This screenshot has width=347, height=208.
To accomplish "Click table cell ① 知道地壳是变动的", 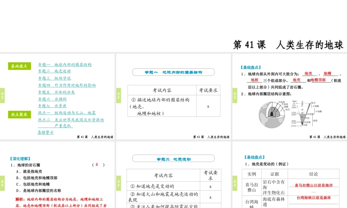I will 163,186.
